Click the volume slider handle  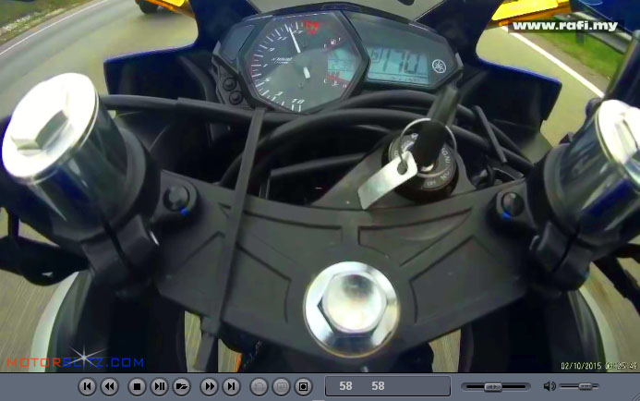585,386
